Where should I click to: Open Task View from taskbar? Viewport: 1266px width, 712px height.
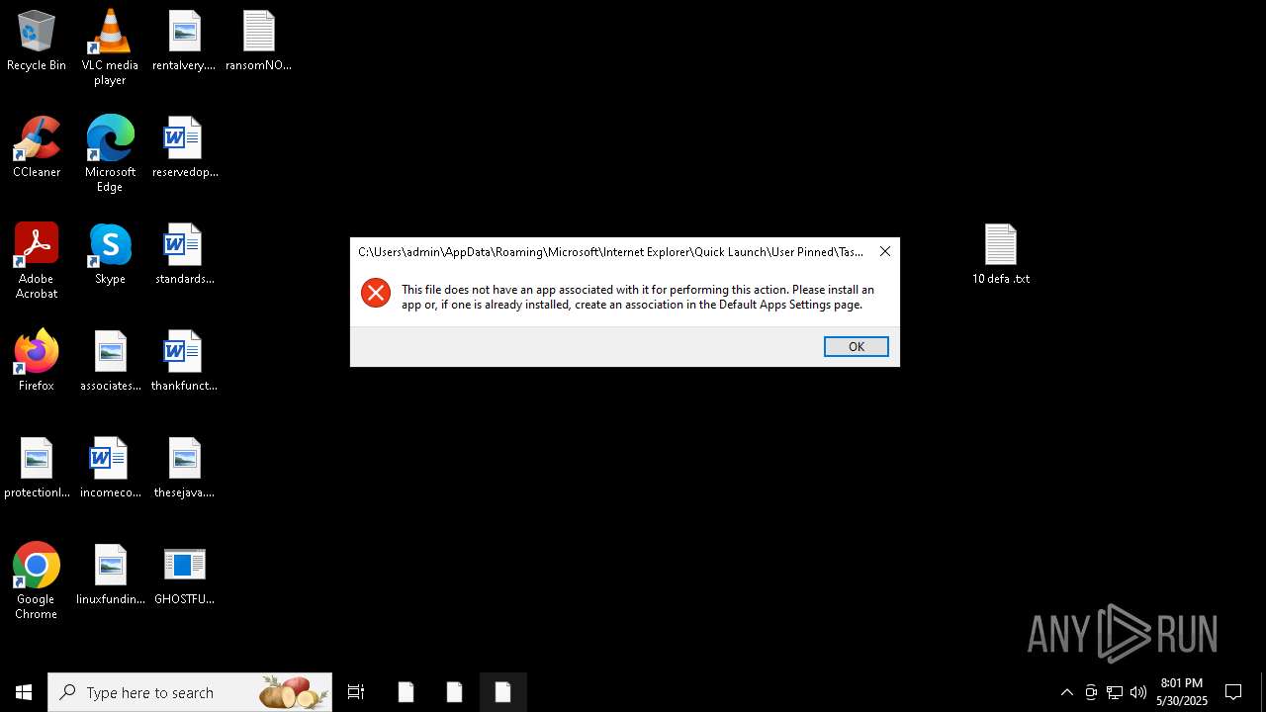pos(356,692)
